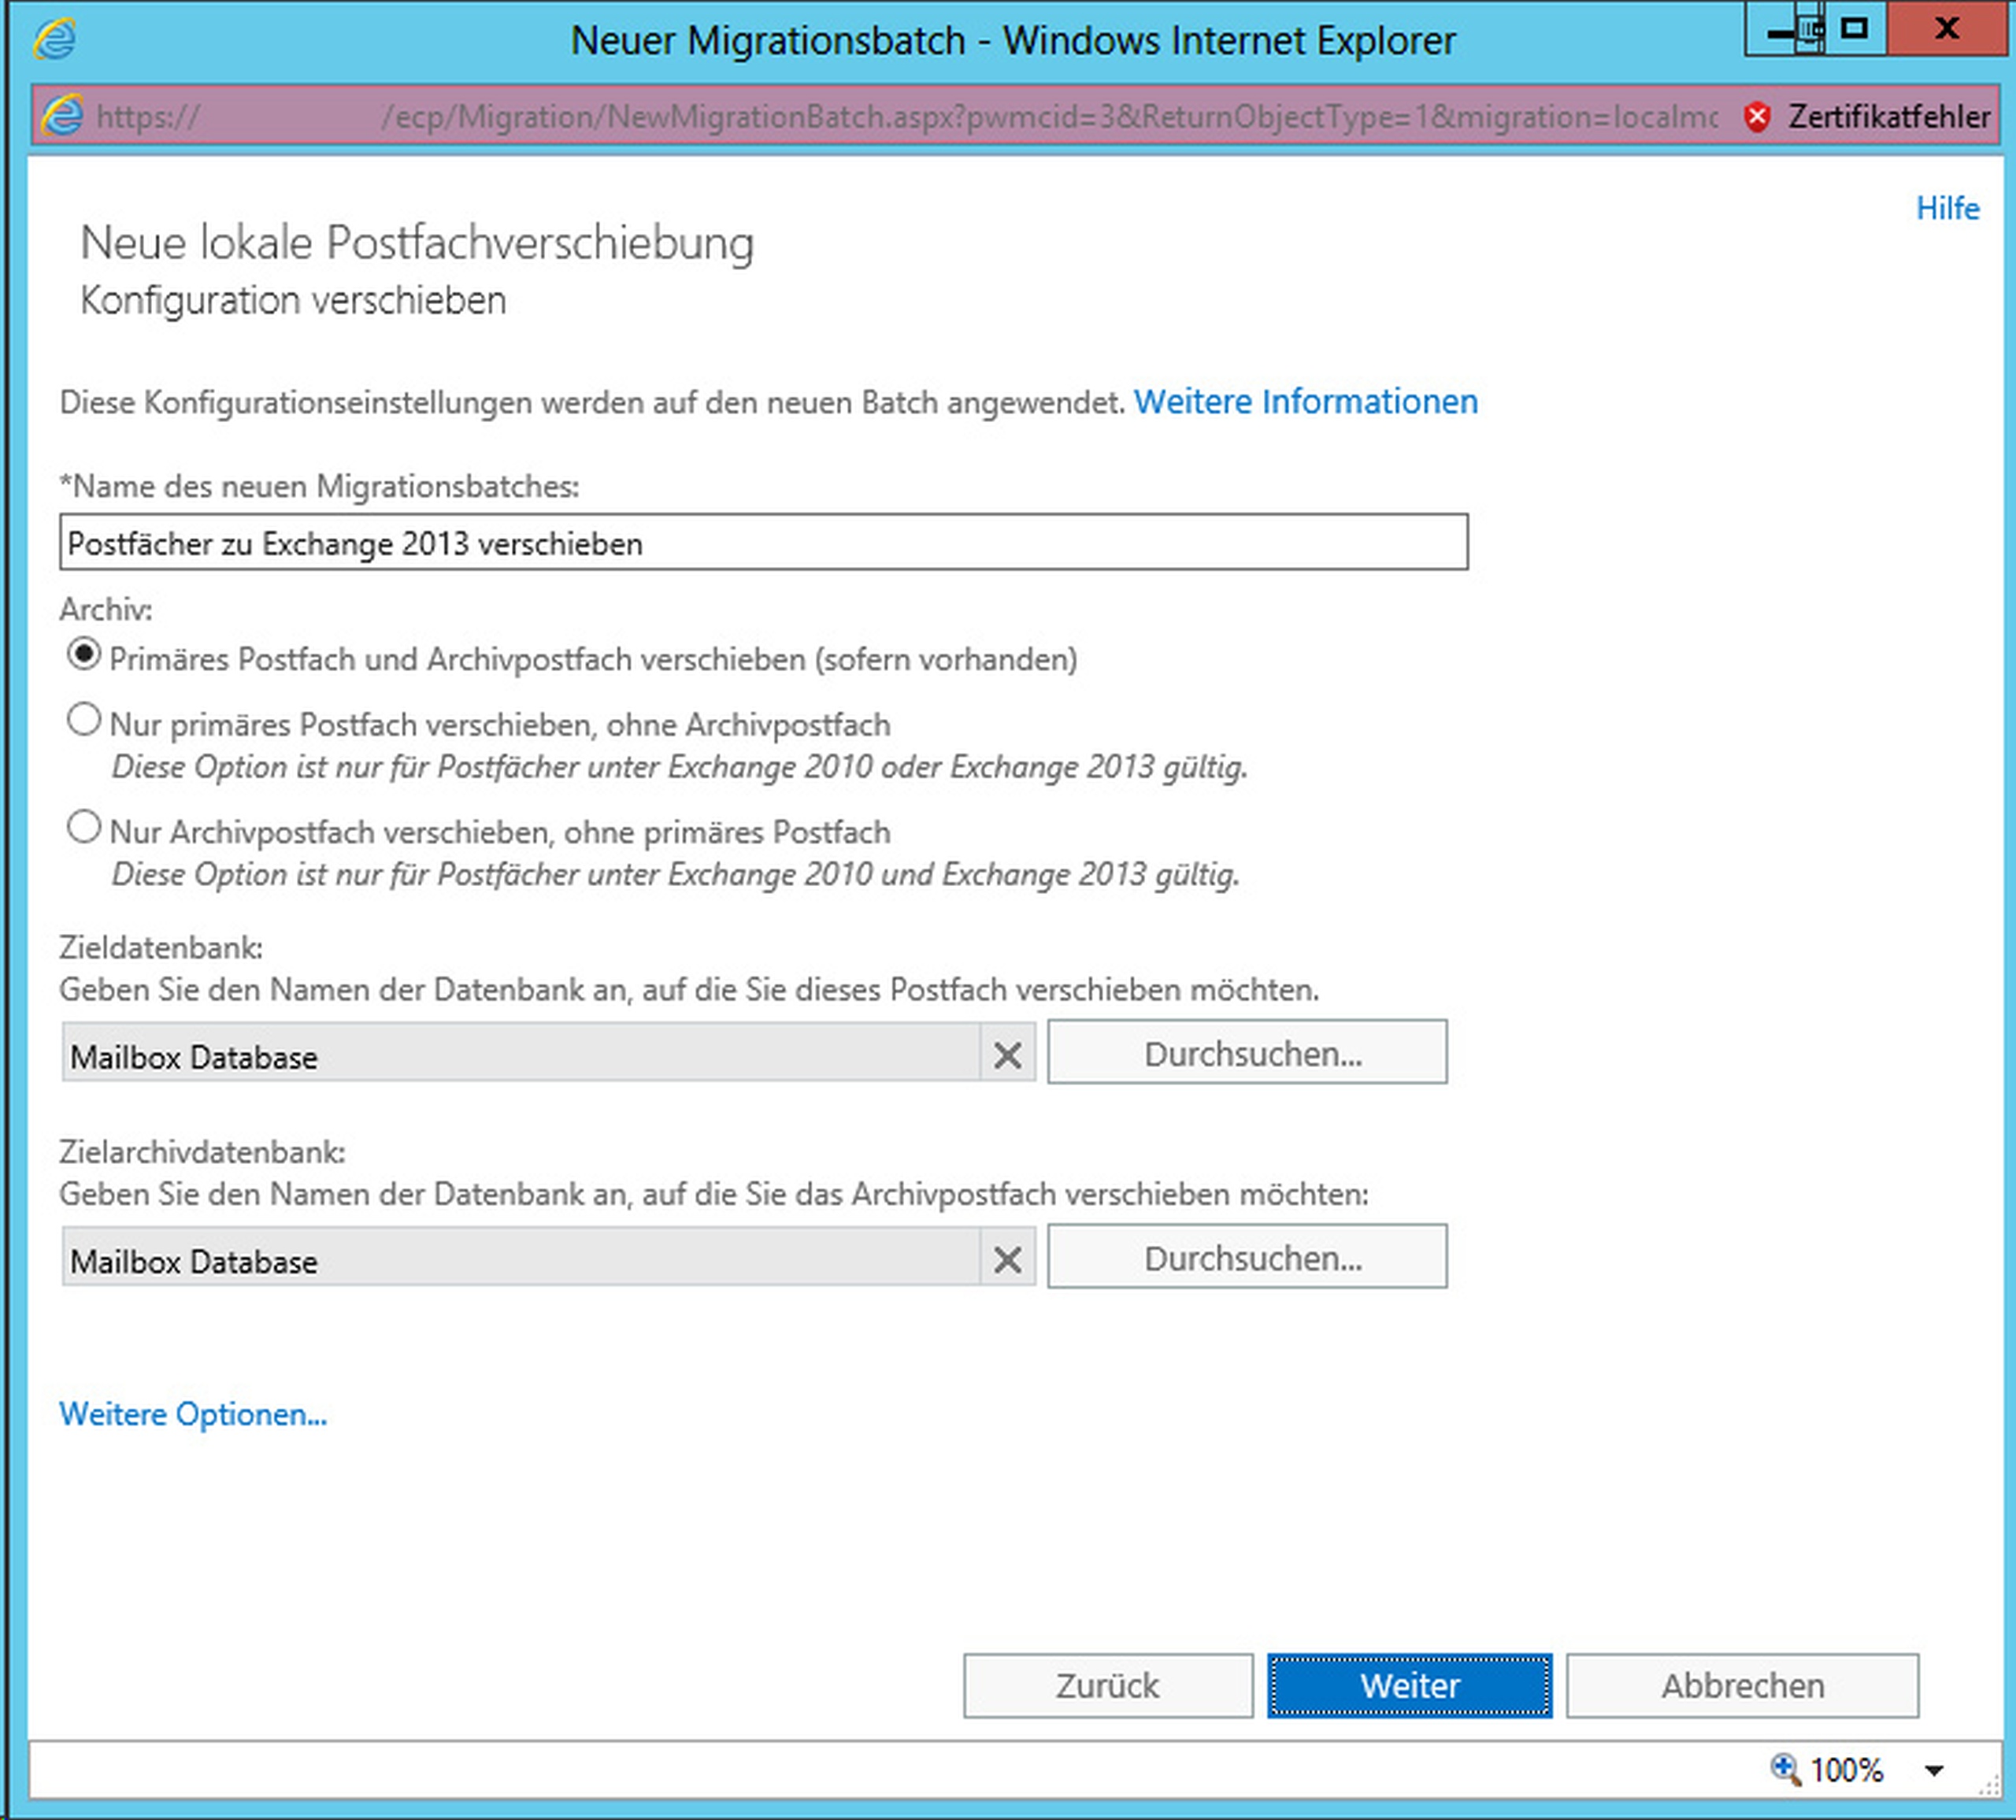Screen dimensions: 2016x1820
Task: Click the Internet Explorer icon in title bar
Action: point(54,40)
